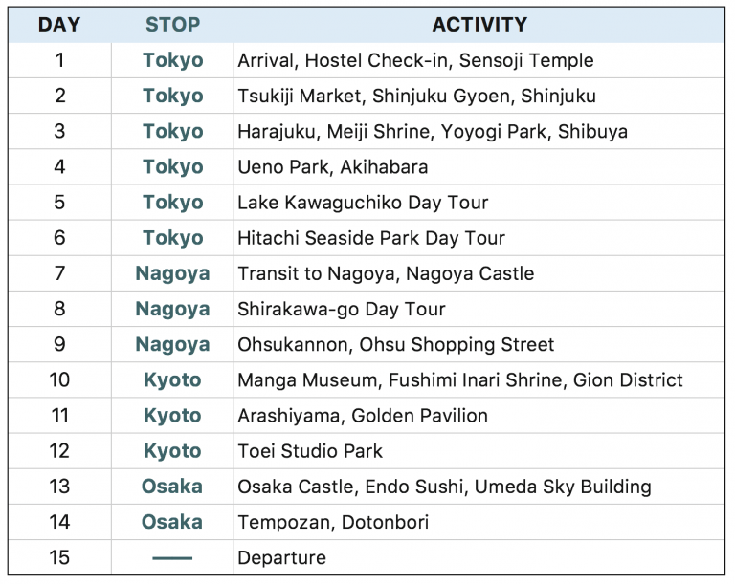Select the day number 15 cell
The height and width of the screenshot is (584, 735).
[x=59, y=557]
